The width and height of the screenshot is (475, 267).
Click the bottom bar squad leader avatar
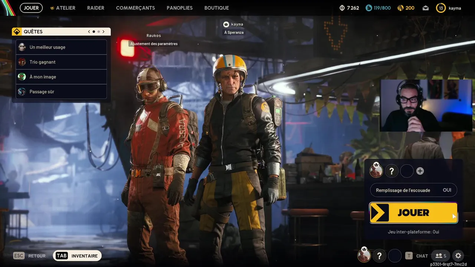click(364, 256)
